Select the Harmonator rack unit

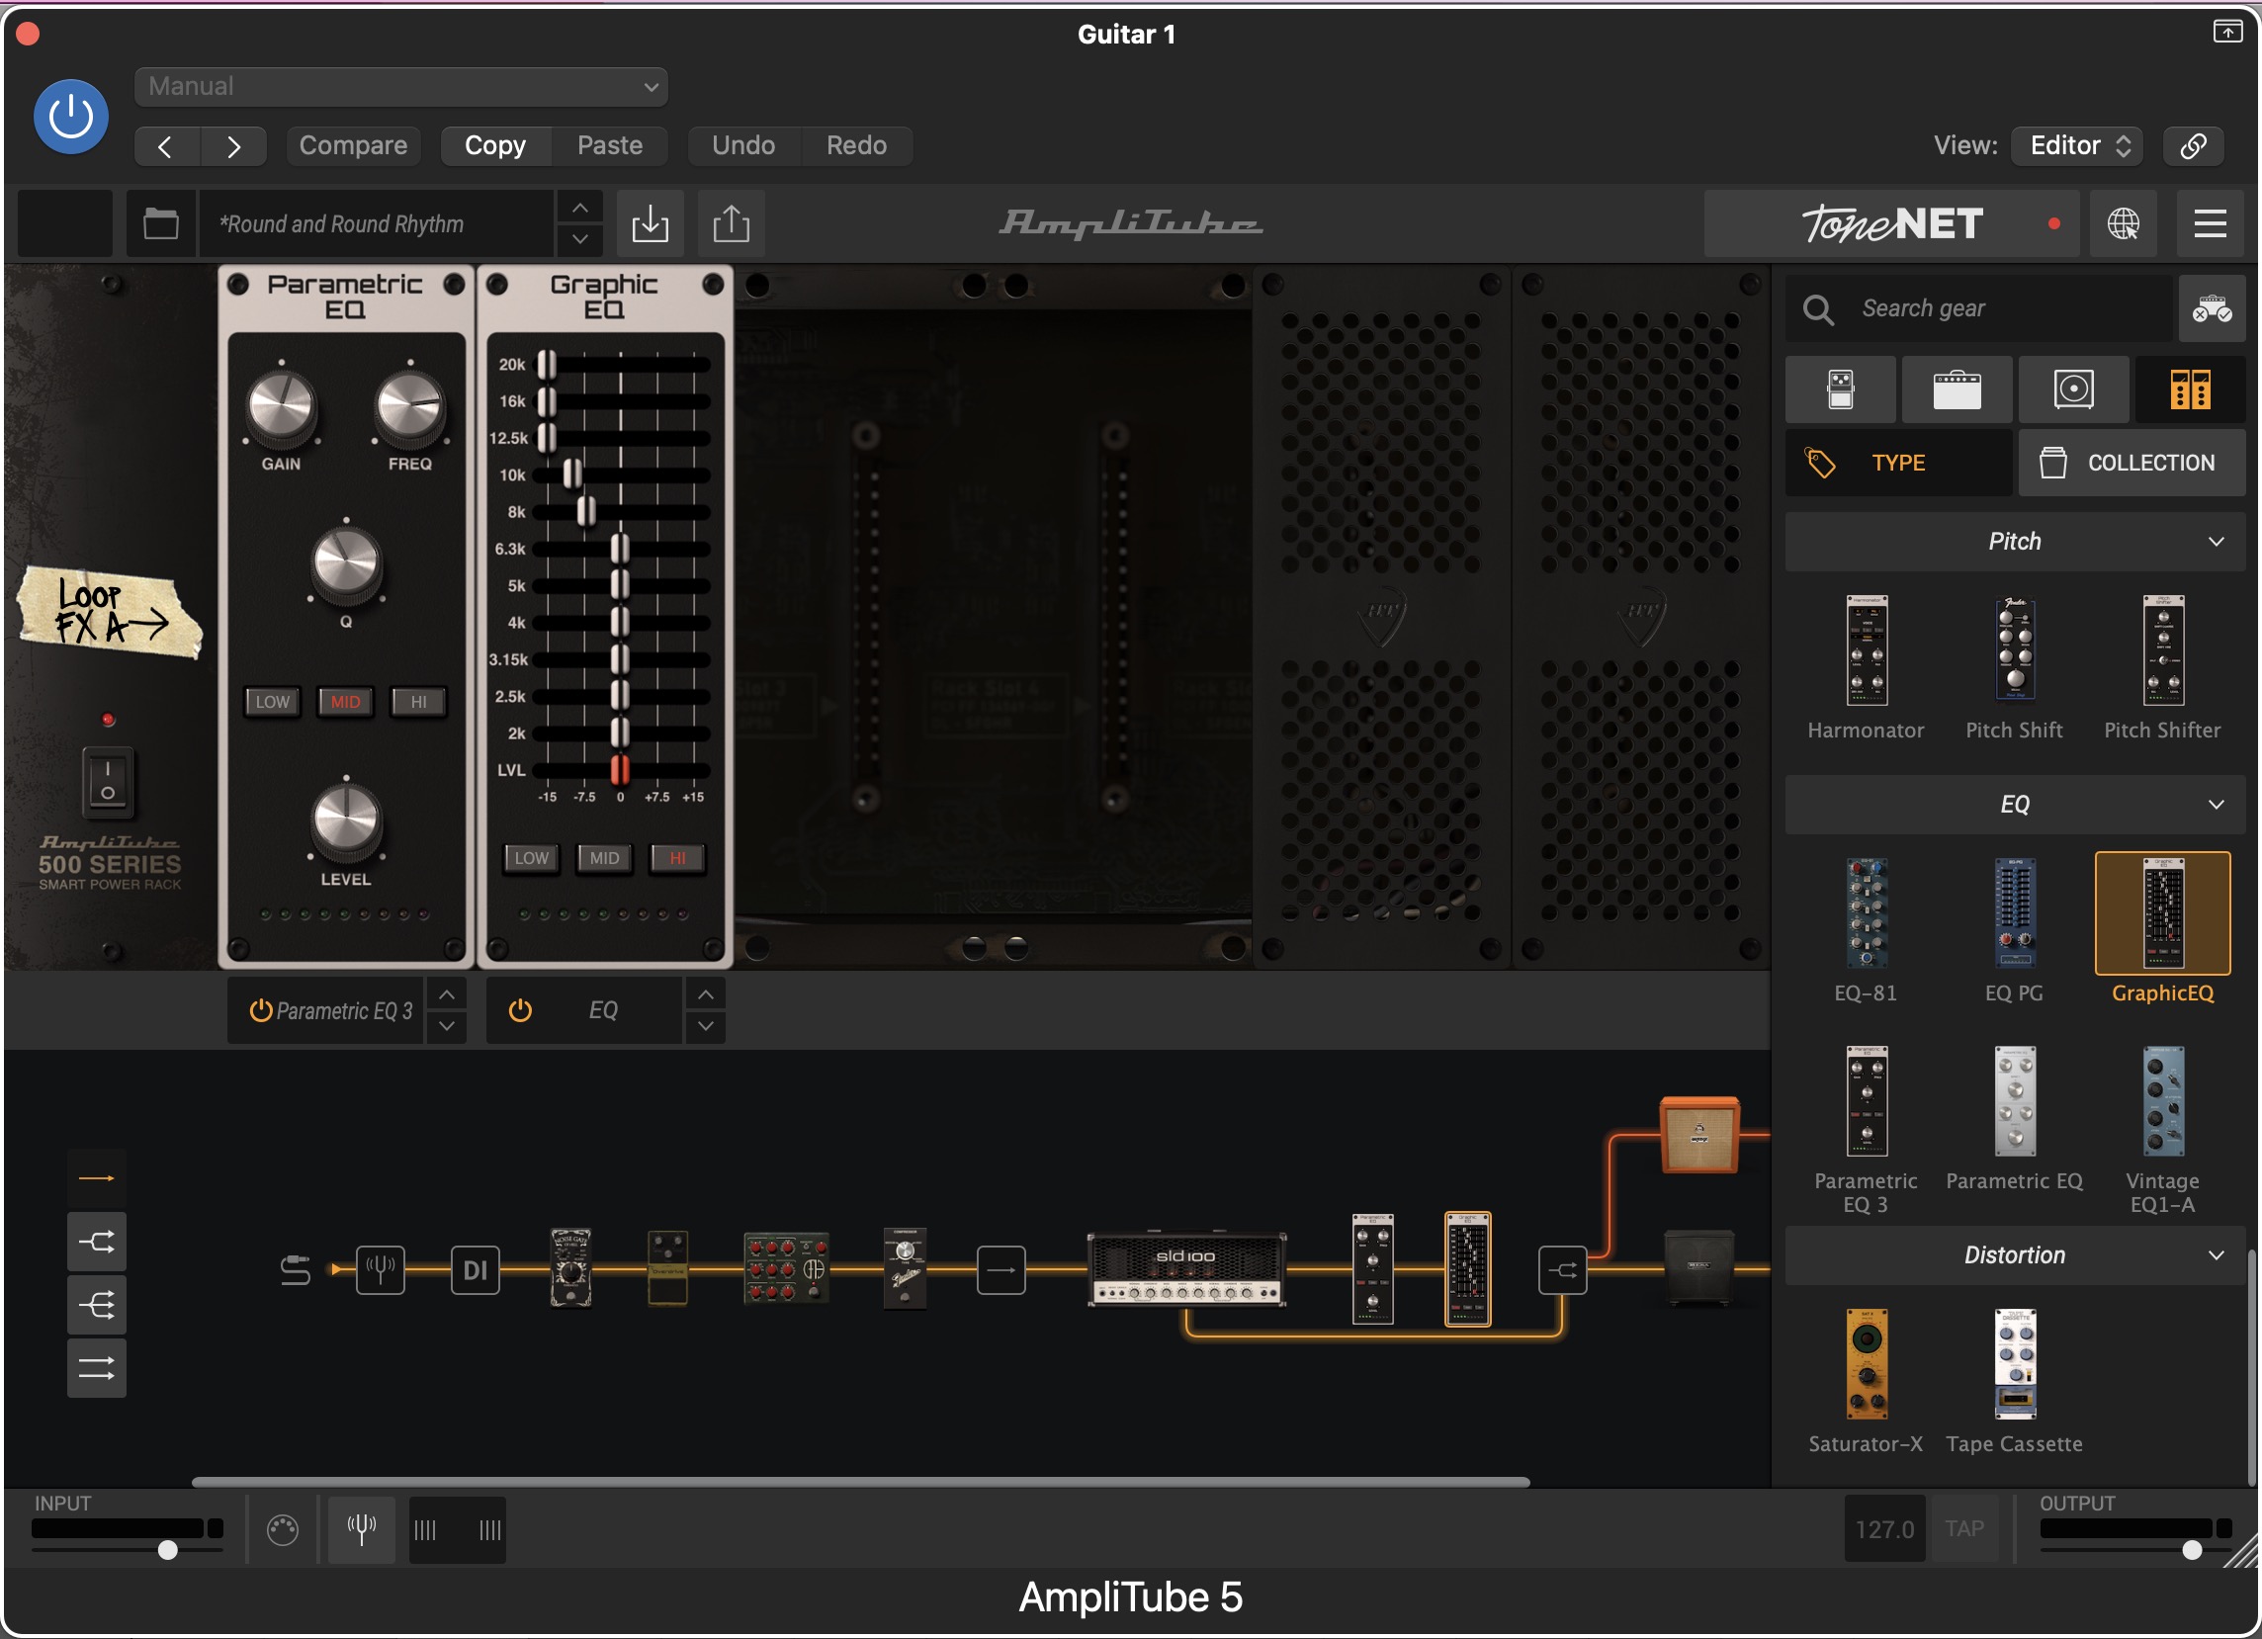point(1866,652)
